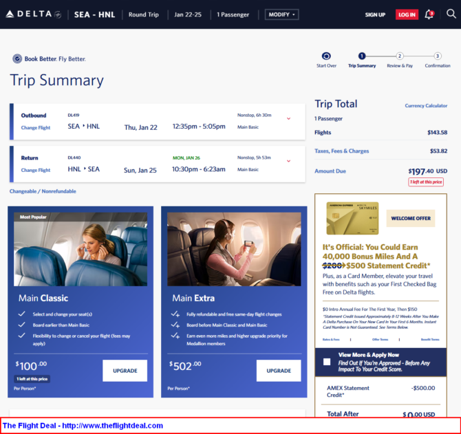
Task: Click the red LOG IN button
Action: click(x=407, y=14)
